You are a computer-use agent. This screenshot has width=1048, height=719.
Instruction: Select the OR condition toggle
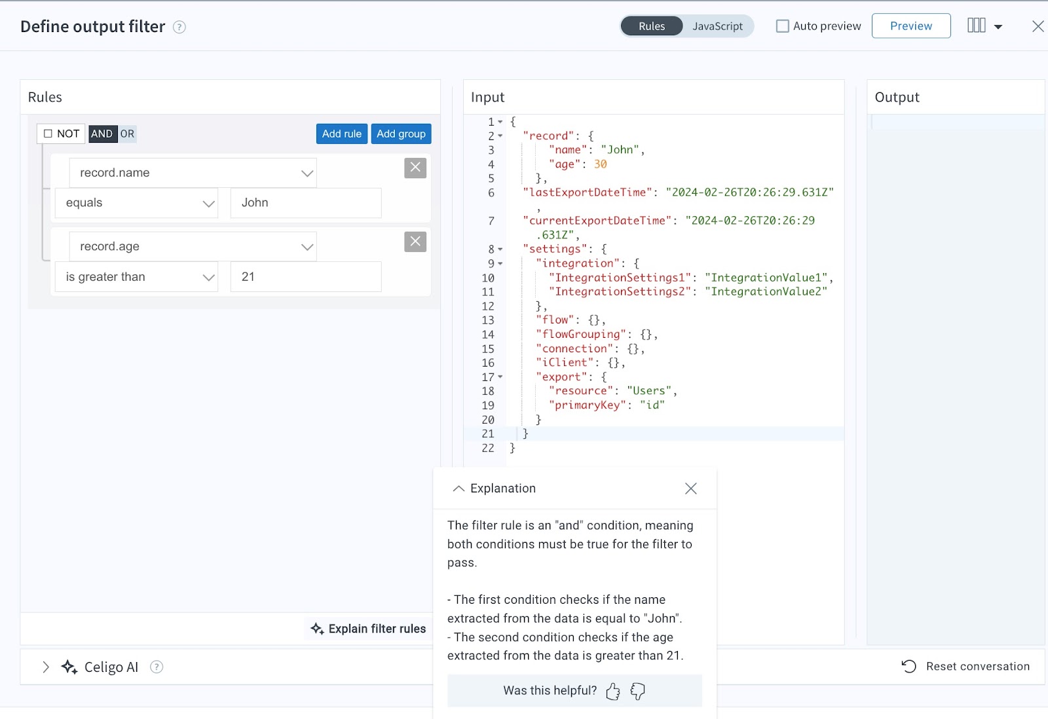coord(127,134)
